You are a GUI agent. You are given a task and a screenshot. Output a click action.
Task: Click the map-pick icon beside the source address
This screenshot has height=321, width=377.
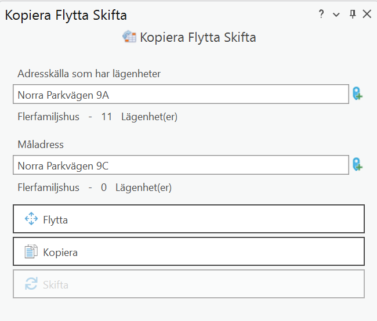[x=357, y=94]
